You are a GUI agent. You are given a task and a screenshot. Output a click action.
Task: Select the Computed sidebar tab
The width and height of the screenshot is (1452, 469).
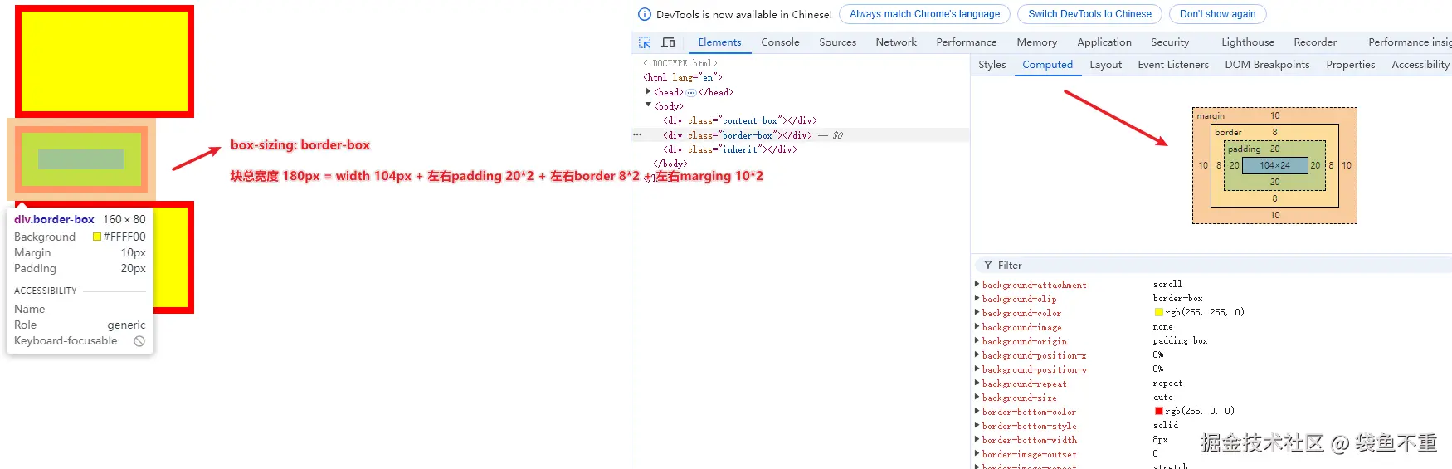(1047, 65)
